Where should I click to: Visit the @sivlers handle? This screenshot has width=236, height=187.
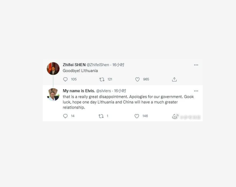pos(103,91)
